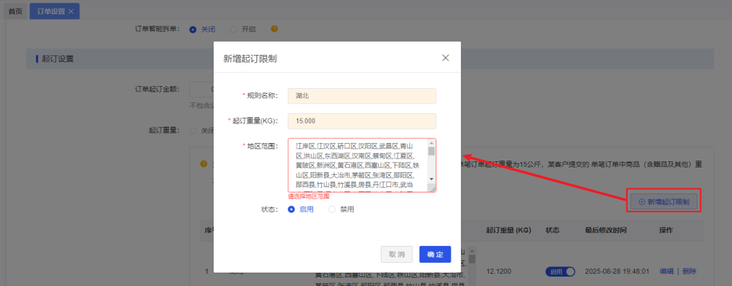Close the 新增起订限制 dialog with the X icon

pos(445,58)
